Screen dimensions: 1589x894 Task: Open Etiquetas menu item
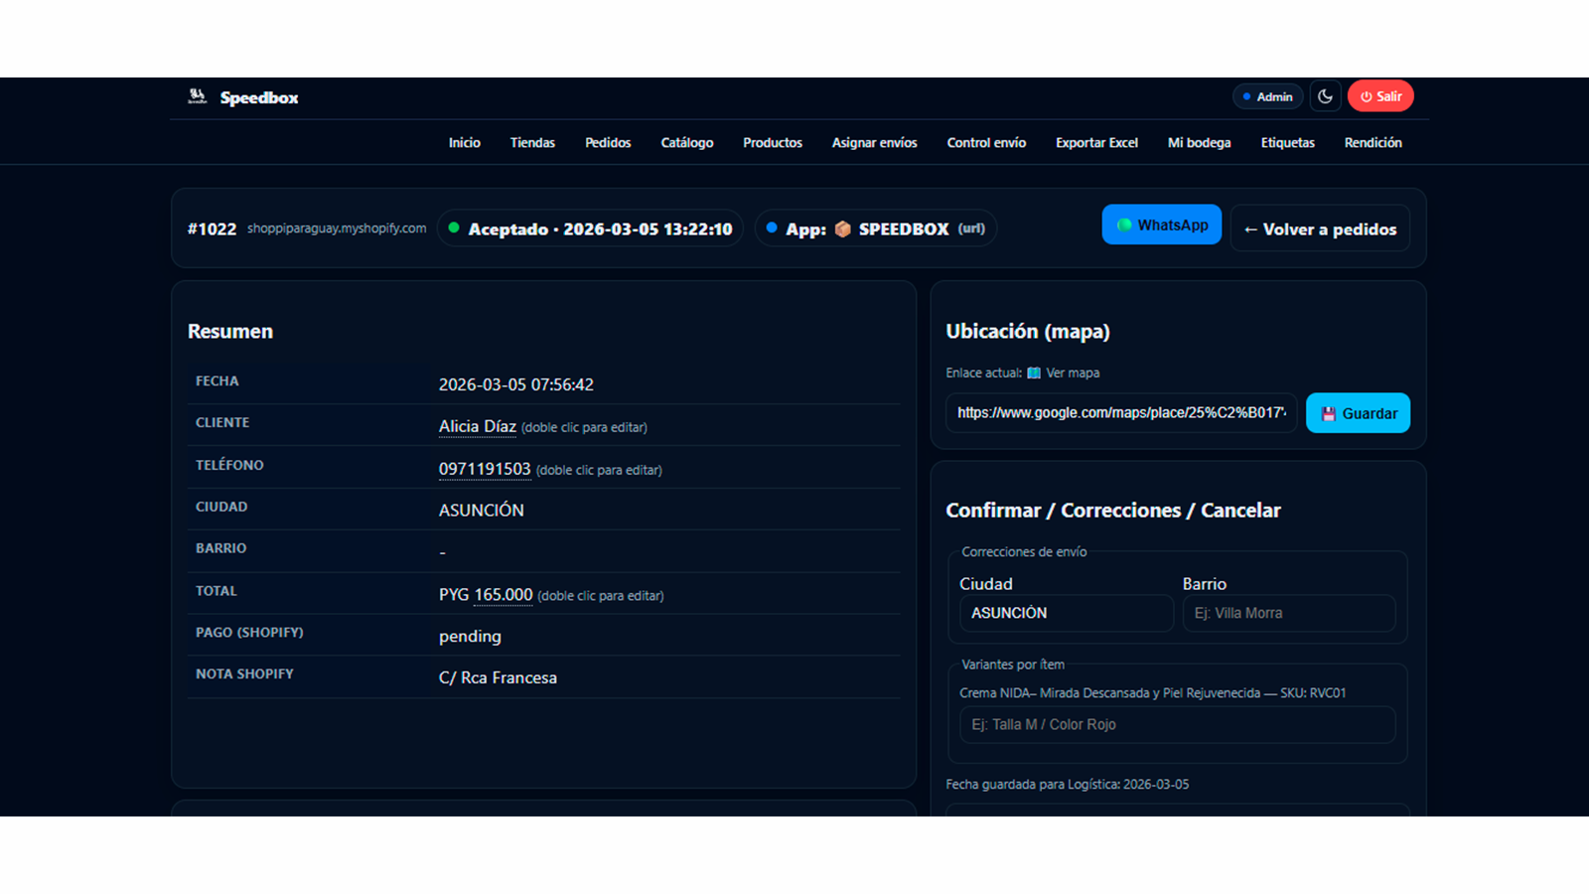[1287, 143]
